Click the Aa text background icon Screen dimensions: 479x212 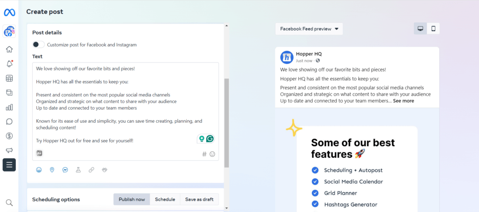(x=39, y=154)
